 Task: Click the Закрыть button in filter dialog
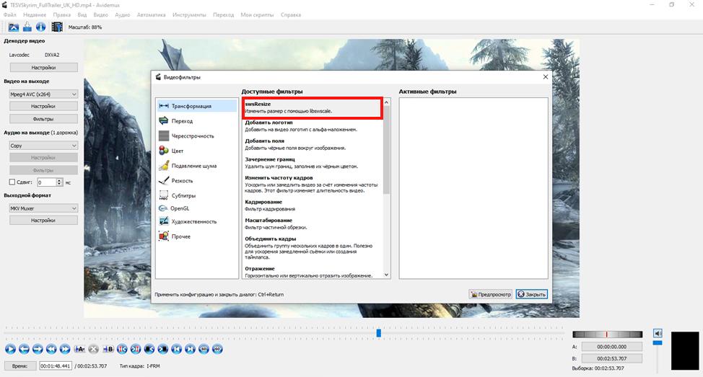(x=532, y=294)
